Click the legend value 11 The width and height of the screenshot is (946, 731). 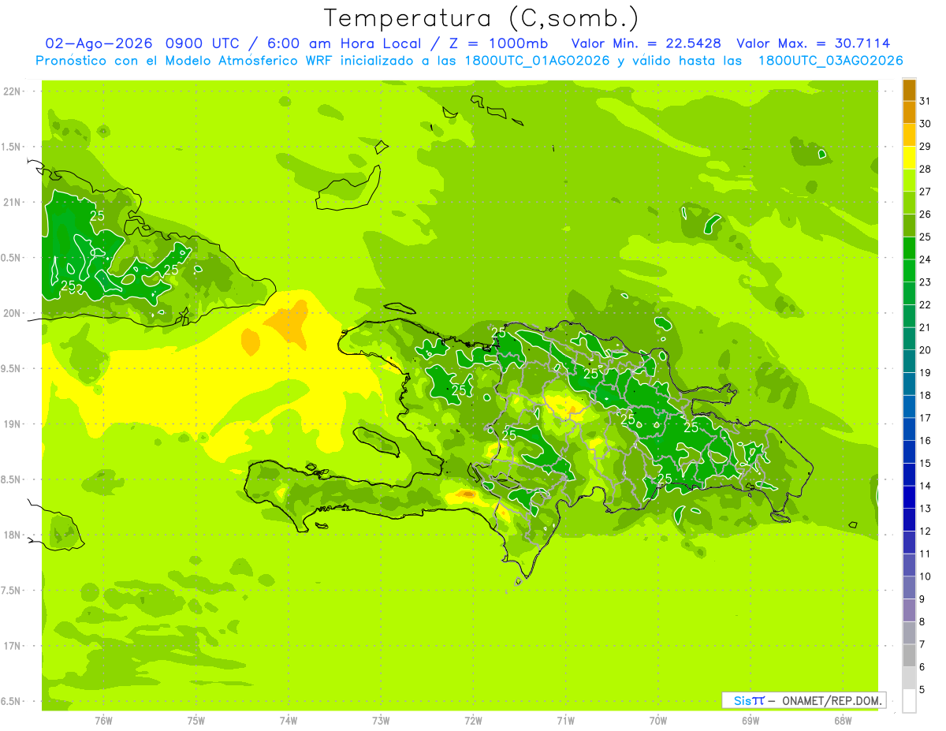[926, 554]
